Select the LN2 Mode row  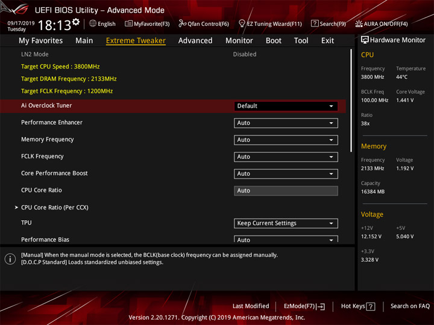pyautogui.click(x=173, y=54)
